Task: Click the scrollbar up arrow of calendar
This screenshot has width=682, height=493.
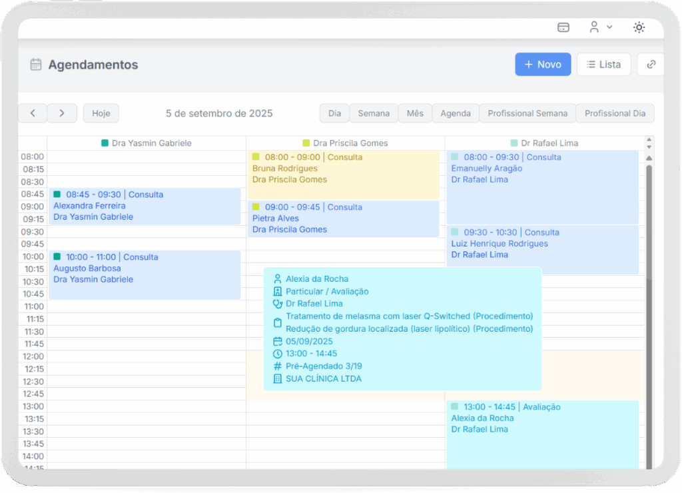Action: click(x=649, y=158)
